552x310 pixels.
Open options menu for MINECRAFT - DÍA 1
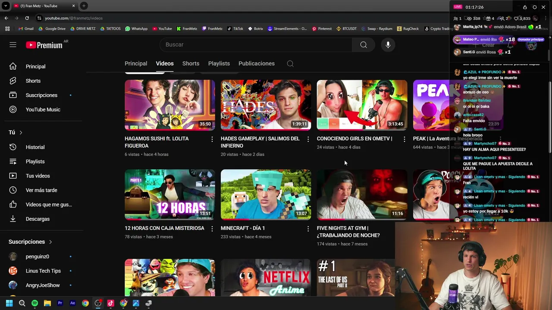308,229
